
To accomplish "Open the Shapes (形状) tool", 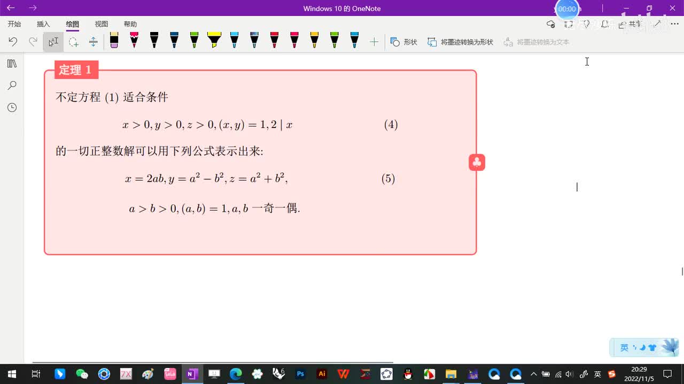I will click(404, 42).
